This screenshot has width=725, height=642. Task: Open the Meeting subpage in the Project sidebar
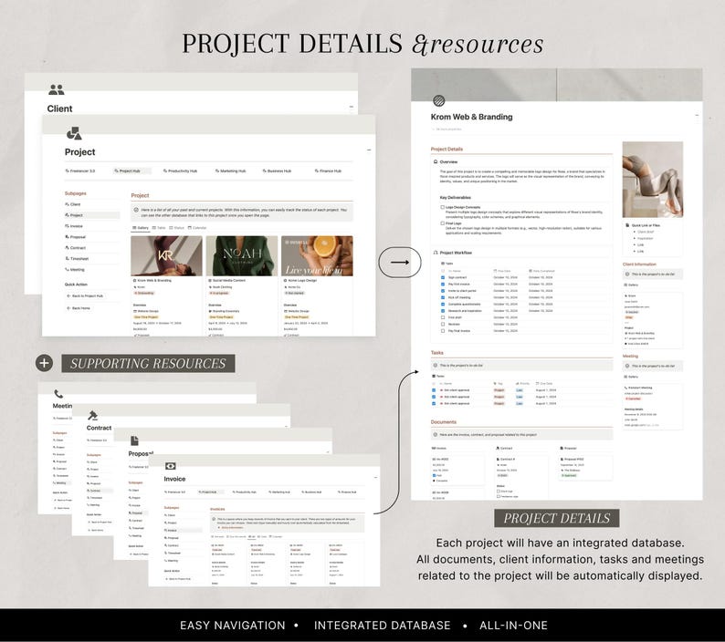(75, 269)
